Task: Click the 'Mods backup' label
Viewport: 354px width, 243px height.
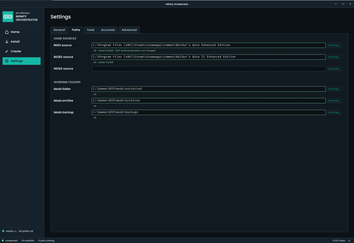Action: 64,112
